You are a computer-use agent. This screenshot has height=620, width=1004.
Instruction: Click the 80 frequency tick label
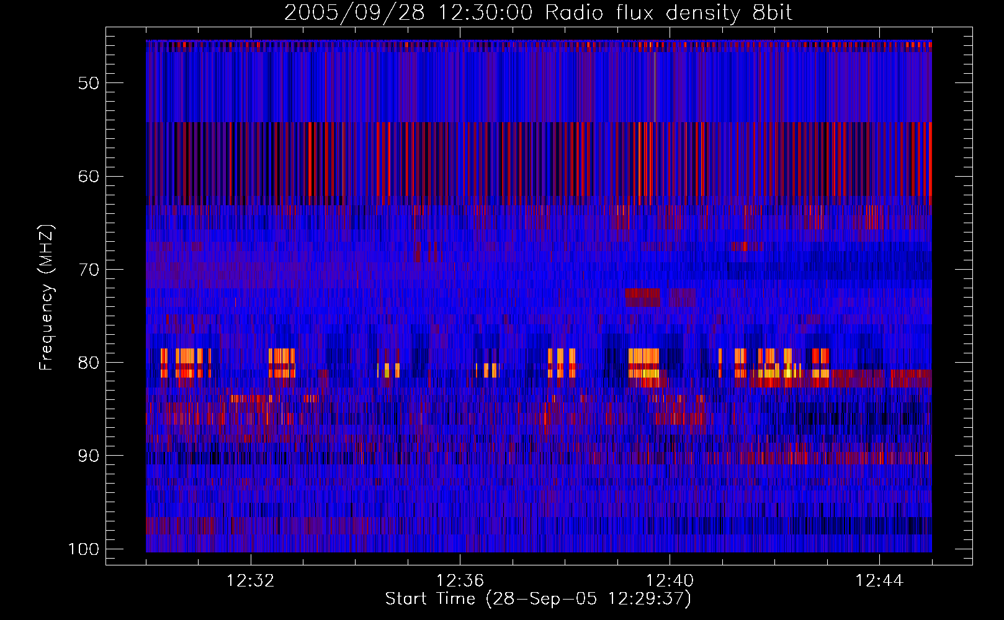point(89,363)
